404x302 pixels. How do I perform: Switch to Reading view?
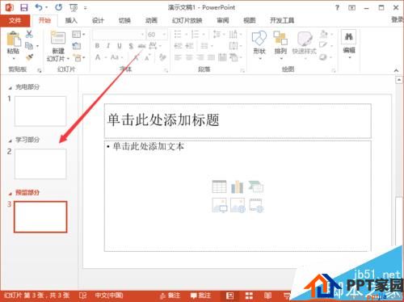click(x=267, y=296)
